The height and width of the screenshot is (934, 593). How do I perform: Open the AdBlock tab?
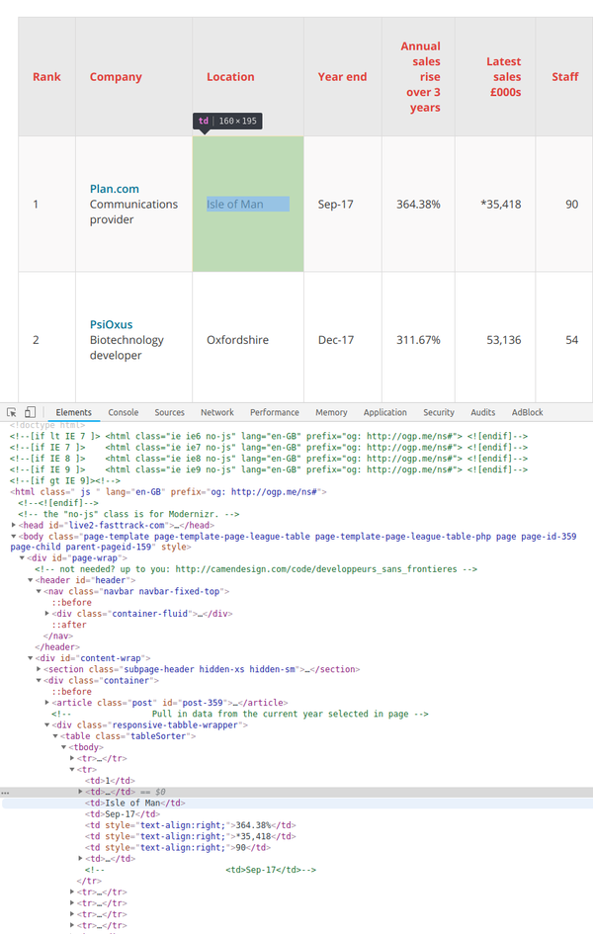point(528,412)
